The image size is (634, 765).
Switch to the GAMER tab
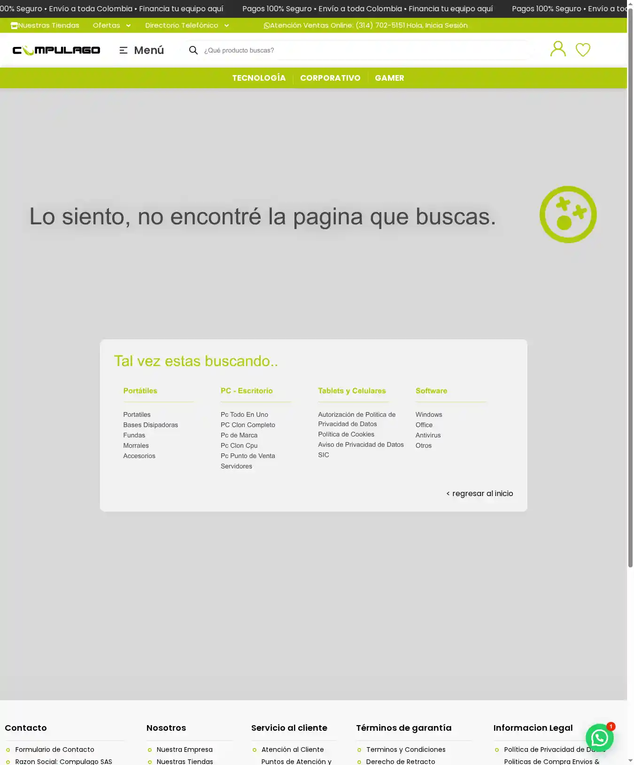(389, 78)
